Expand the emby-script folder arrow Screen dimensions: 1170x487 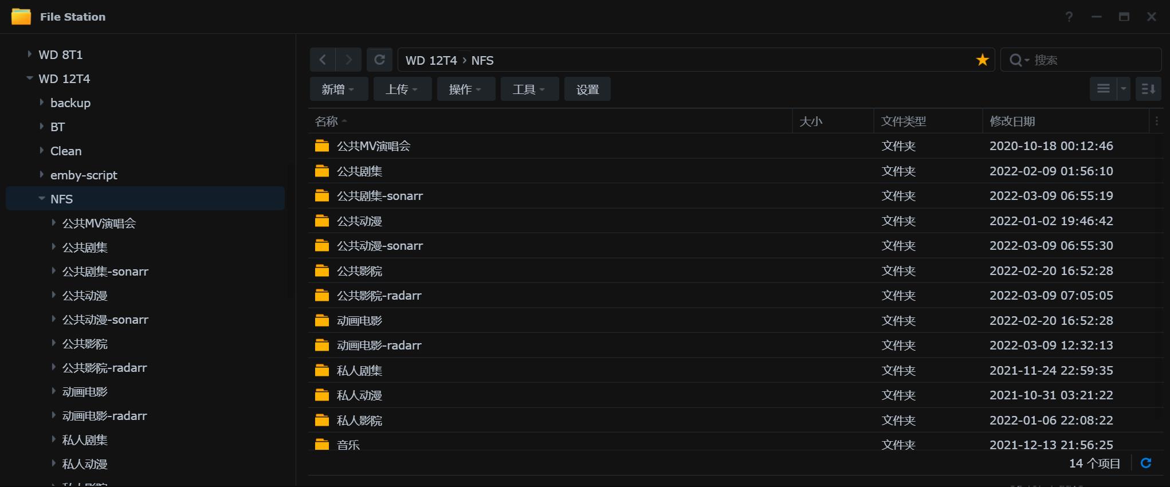coord(41,174)
